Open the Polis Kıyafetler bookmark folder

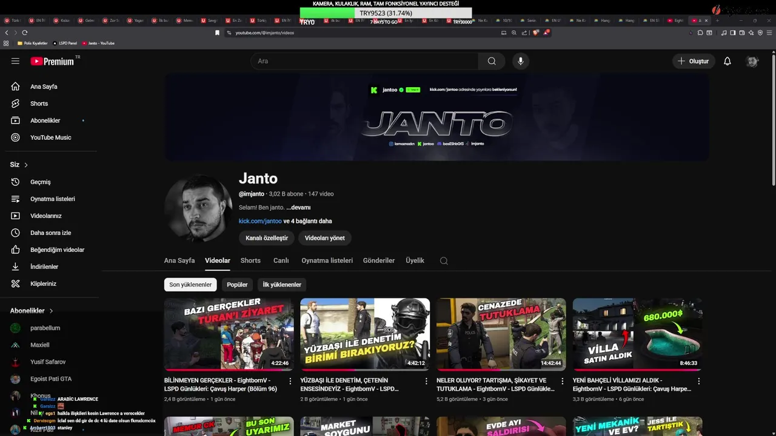32,44
